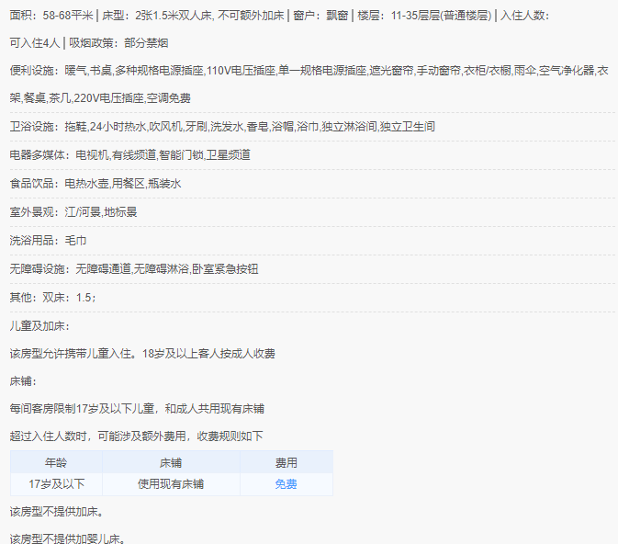Viewport: 618px width, 544px height.
Task: Click the 智能门锁 text
Action: [x=181, y=155]
